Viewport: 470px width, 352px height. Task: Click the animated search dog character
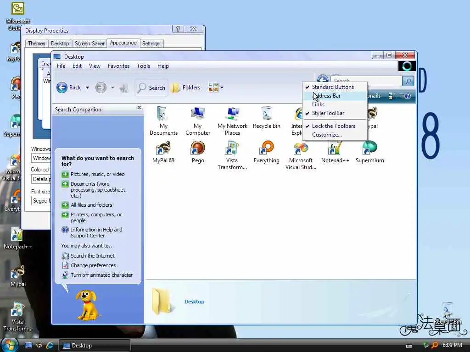coord(87,305)
